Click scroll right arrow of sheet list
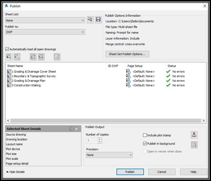This screenshot has width=211, height=181. 203,120
